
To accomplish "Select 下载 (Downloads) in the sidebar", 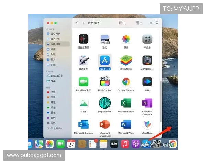I will click(53, 65).
